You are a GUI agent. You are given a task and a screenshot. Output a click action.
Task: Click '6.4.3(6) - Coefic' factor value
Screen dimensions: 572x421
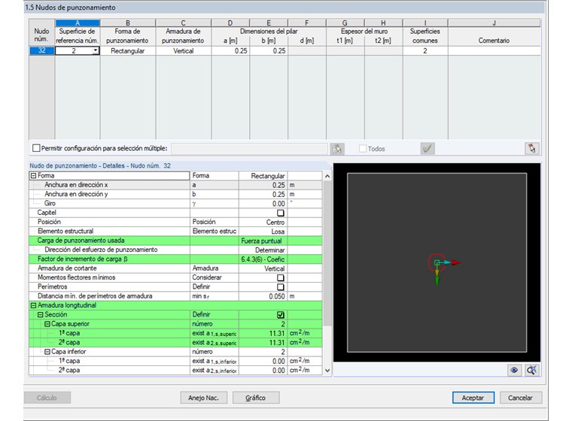click(x=263, y=259)
